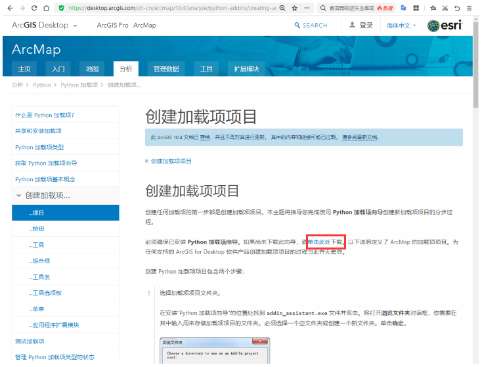The image size is (482, 367).
Task: Open the 简体中文 language dropdown
Action: [x=401, y=26]
